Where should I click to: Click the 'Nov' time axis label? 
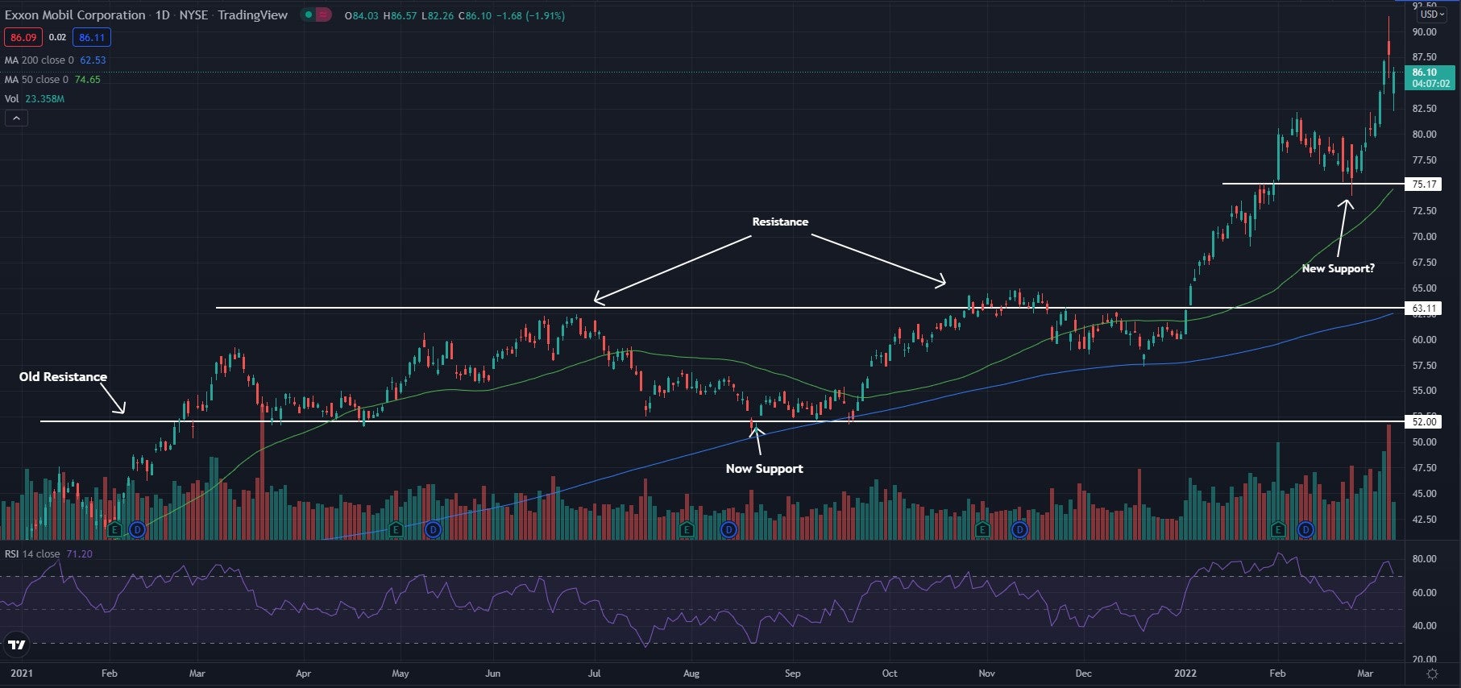(x=986, y=673)
